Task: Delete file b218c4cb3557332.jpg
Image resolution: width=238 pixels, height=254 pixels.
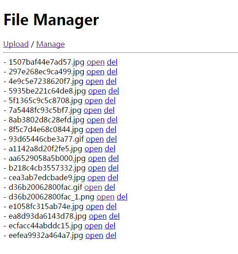Action: [114, 168]
